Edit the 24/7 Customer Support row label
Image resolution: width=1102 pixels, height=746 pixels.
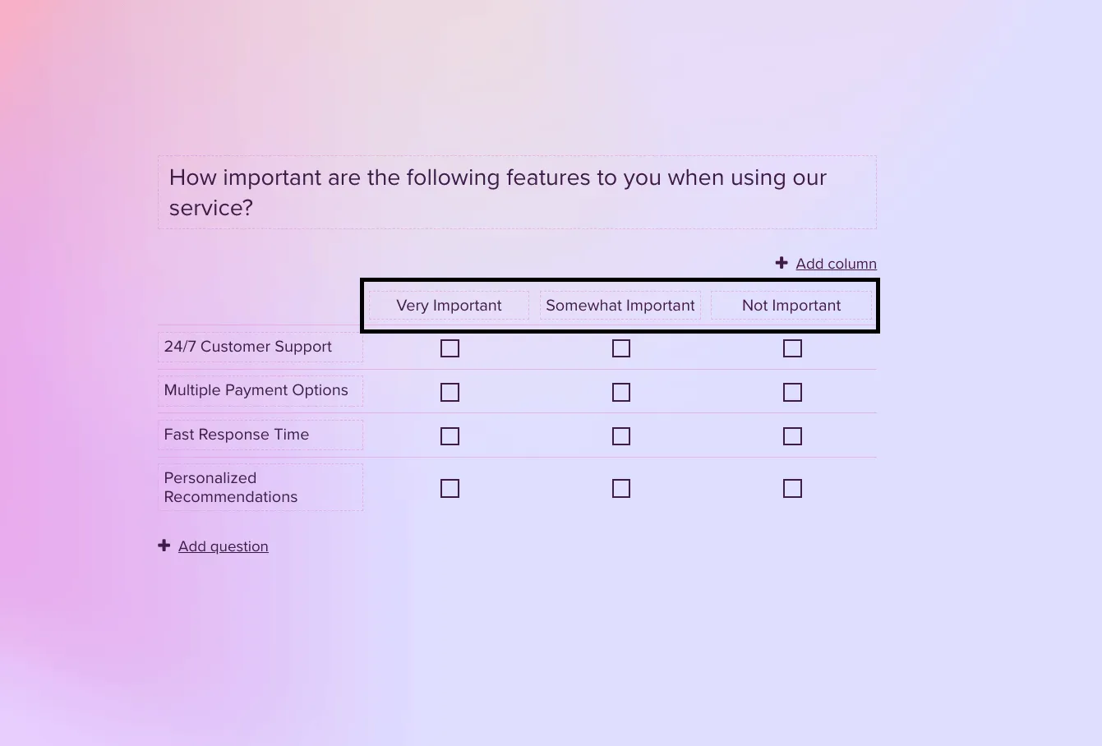pyautogui.click(x=260, y=347)
